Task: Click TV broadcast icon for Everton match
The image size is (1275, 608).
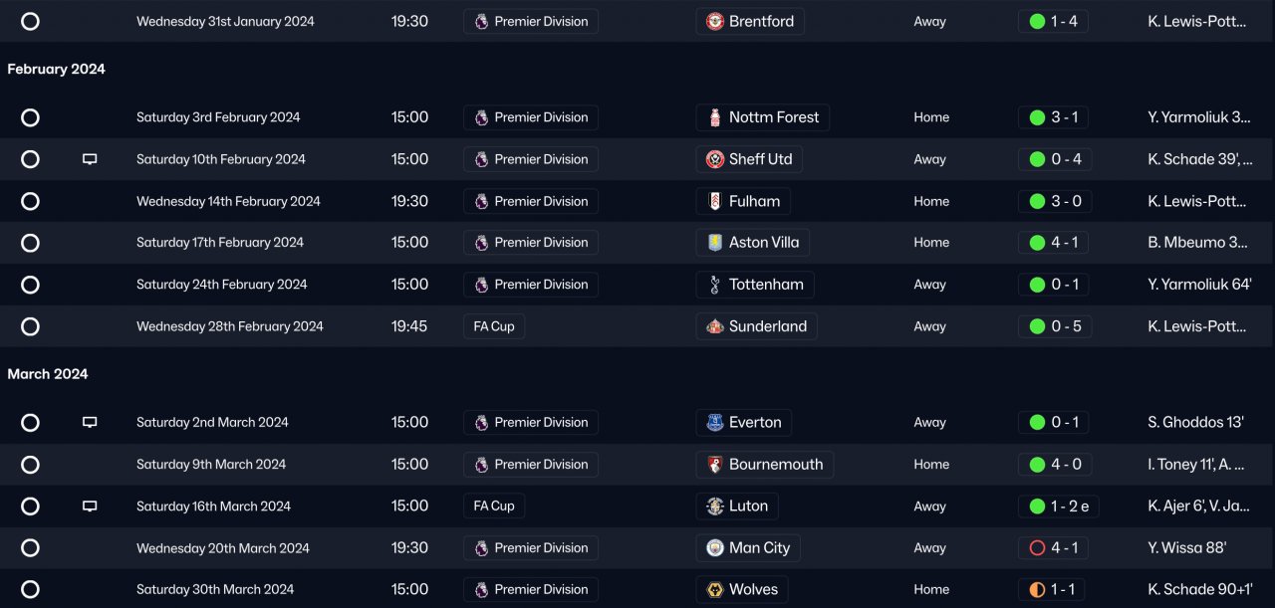Action: [90, 423]
